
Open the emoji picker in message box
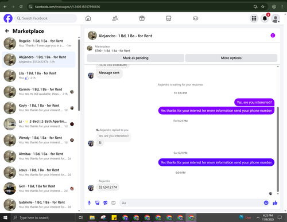pyautogui.click(x=266, y=202)
